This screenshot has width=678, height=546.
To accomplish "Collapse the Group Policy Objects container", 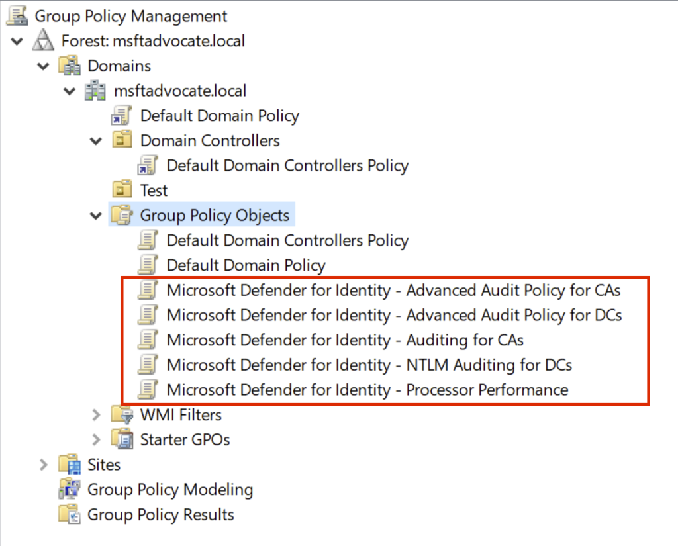I will [x=97, y=216].
